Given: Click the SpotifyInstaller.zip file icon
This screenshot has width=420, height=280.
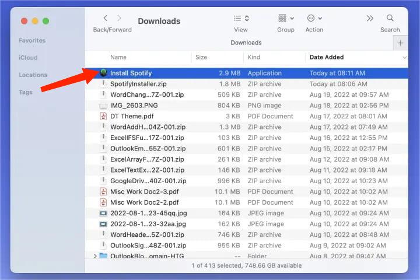Looking at the screenshot, I should pos(103,84).
